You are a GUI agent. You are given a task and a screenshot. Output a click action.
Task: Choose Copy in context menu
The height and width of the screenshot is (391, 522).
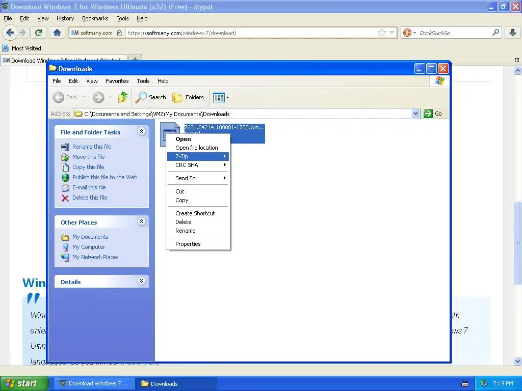click(198, 200)
